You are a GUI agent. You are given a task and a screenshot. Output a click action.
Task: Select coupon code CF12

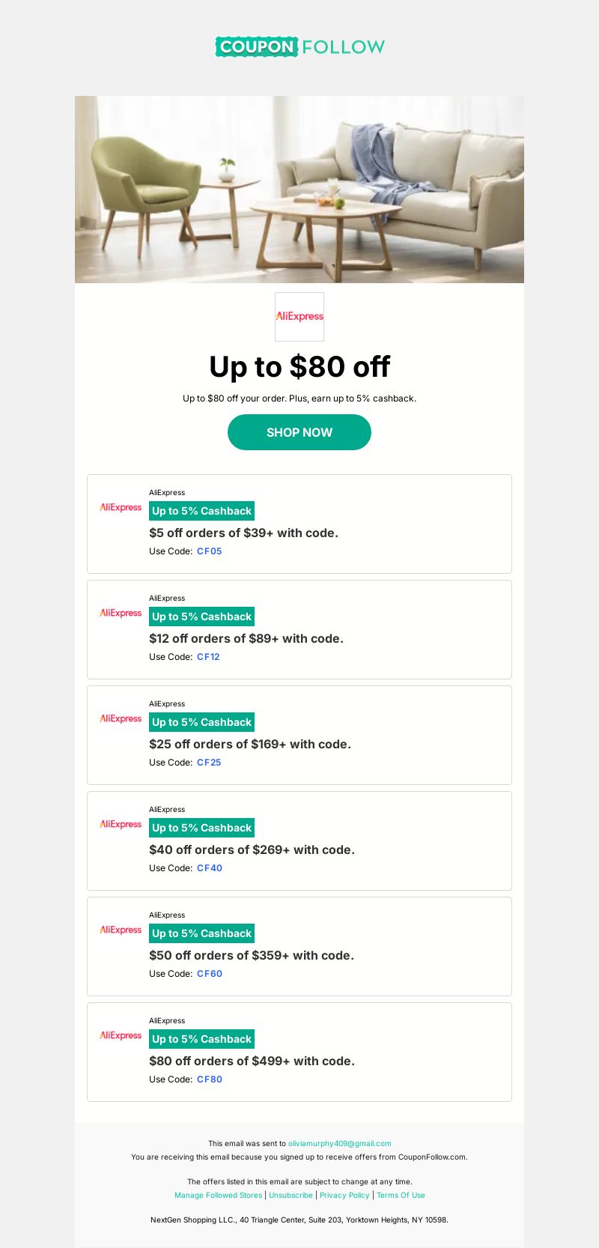click(x=208, y=657)
